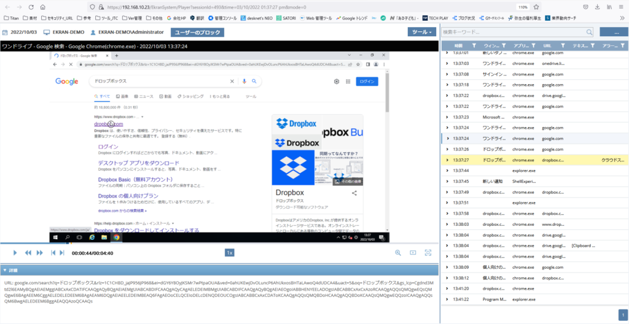
Task: Expand the highlighted 13:37:27 row
Action: (x=447, y=160)
